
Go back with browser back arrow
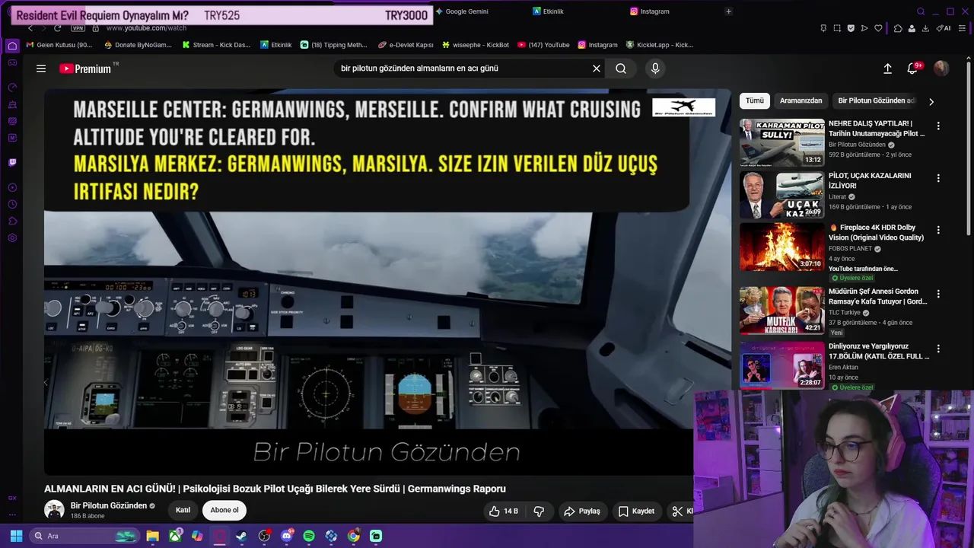tap(30, 28)
